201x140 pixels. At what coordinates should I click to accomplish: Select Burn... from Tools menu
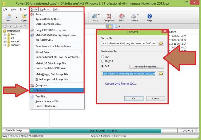click(57, 14)
